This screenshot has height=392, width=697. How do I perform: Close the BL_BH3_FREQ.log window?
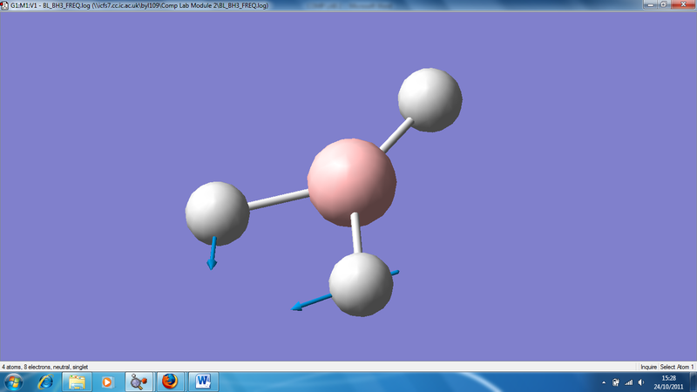[x=683, y=4]
